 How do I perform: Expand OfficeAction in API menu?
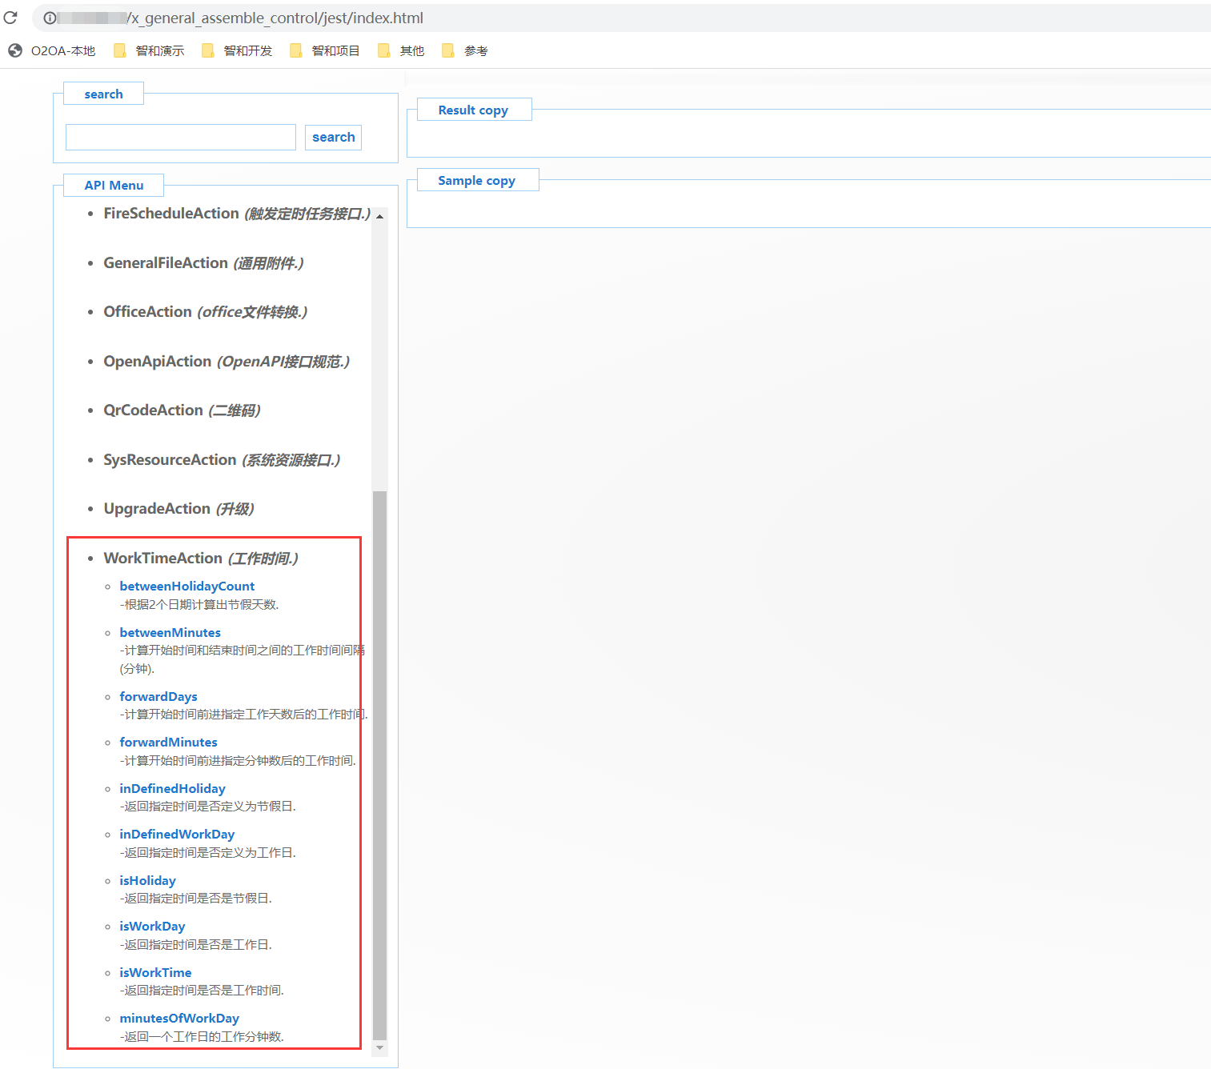point(206,312)
